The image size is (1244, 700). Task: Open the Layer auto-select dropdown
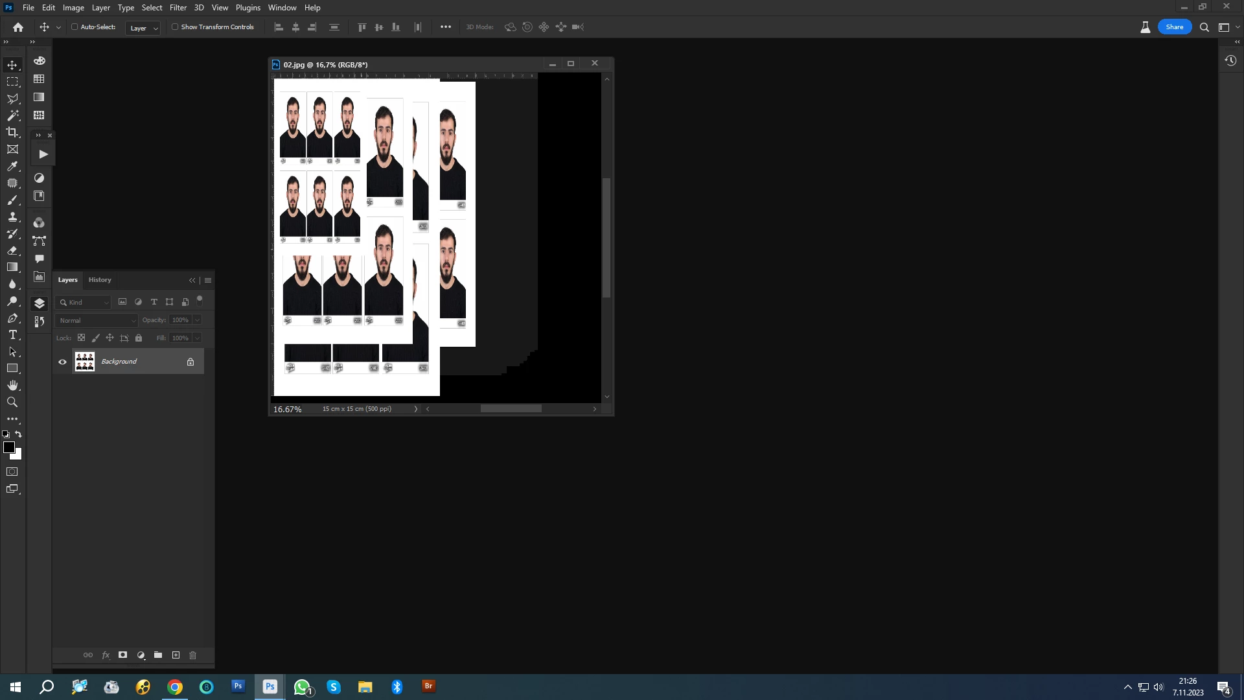(x=143, y=28)
